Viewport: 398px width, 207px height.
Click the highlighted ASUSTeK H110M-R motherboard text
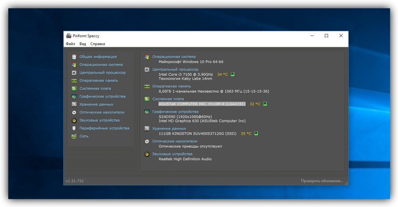click(x=202, y=104)
